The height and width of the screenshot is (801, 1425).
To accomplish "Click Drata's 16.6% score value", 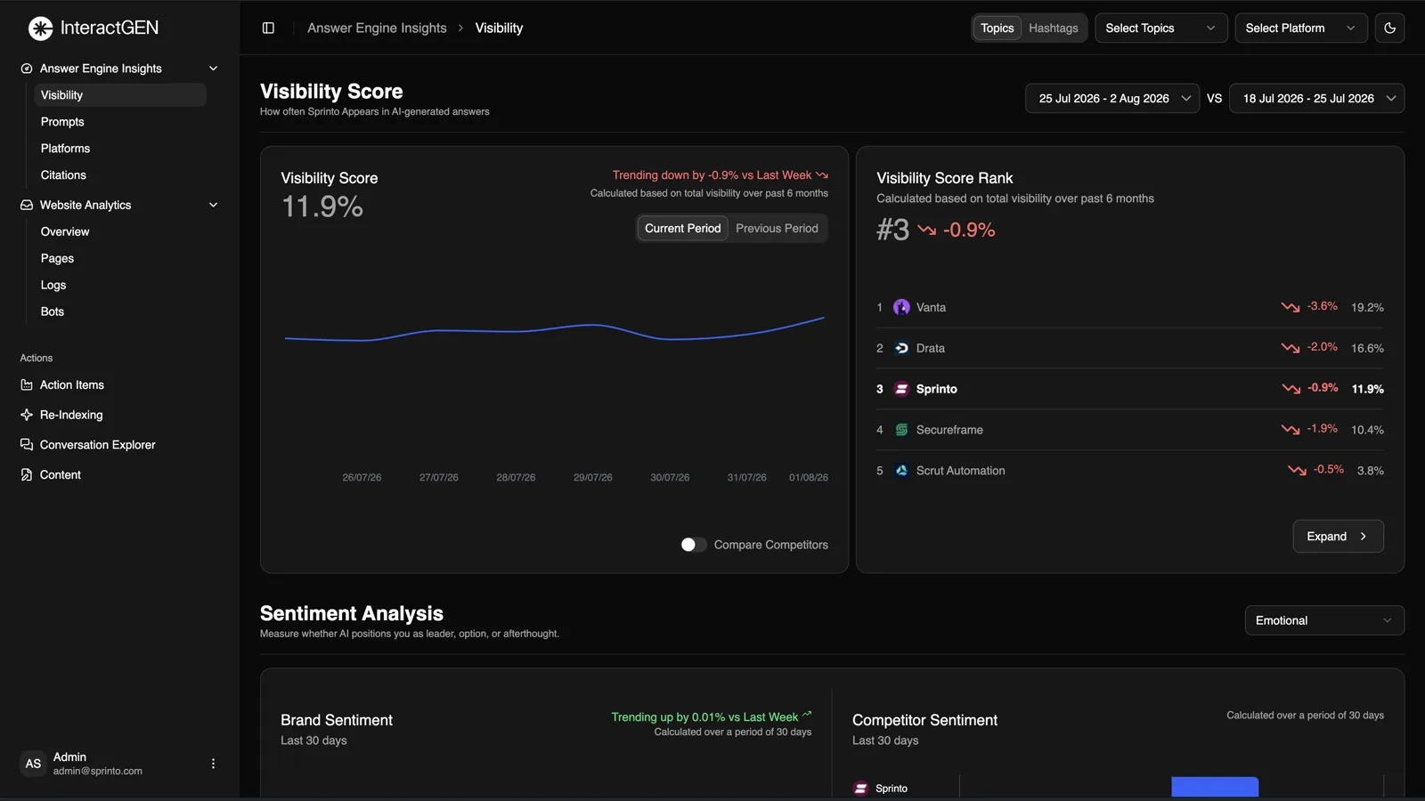I will point(1367,348).
